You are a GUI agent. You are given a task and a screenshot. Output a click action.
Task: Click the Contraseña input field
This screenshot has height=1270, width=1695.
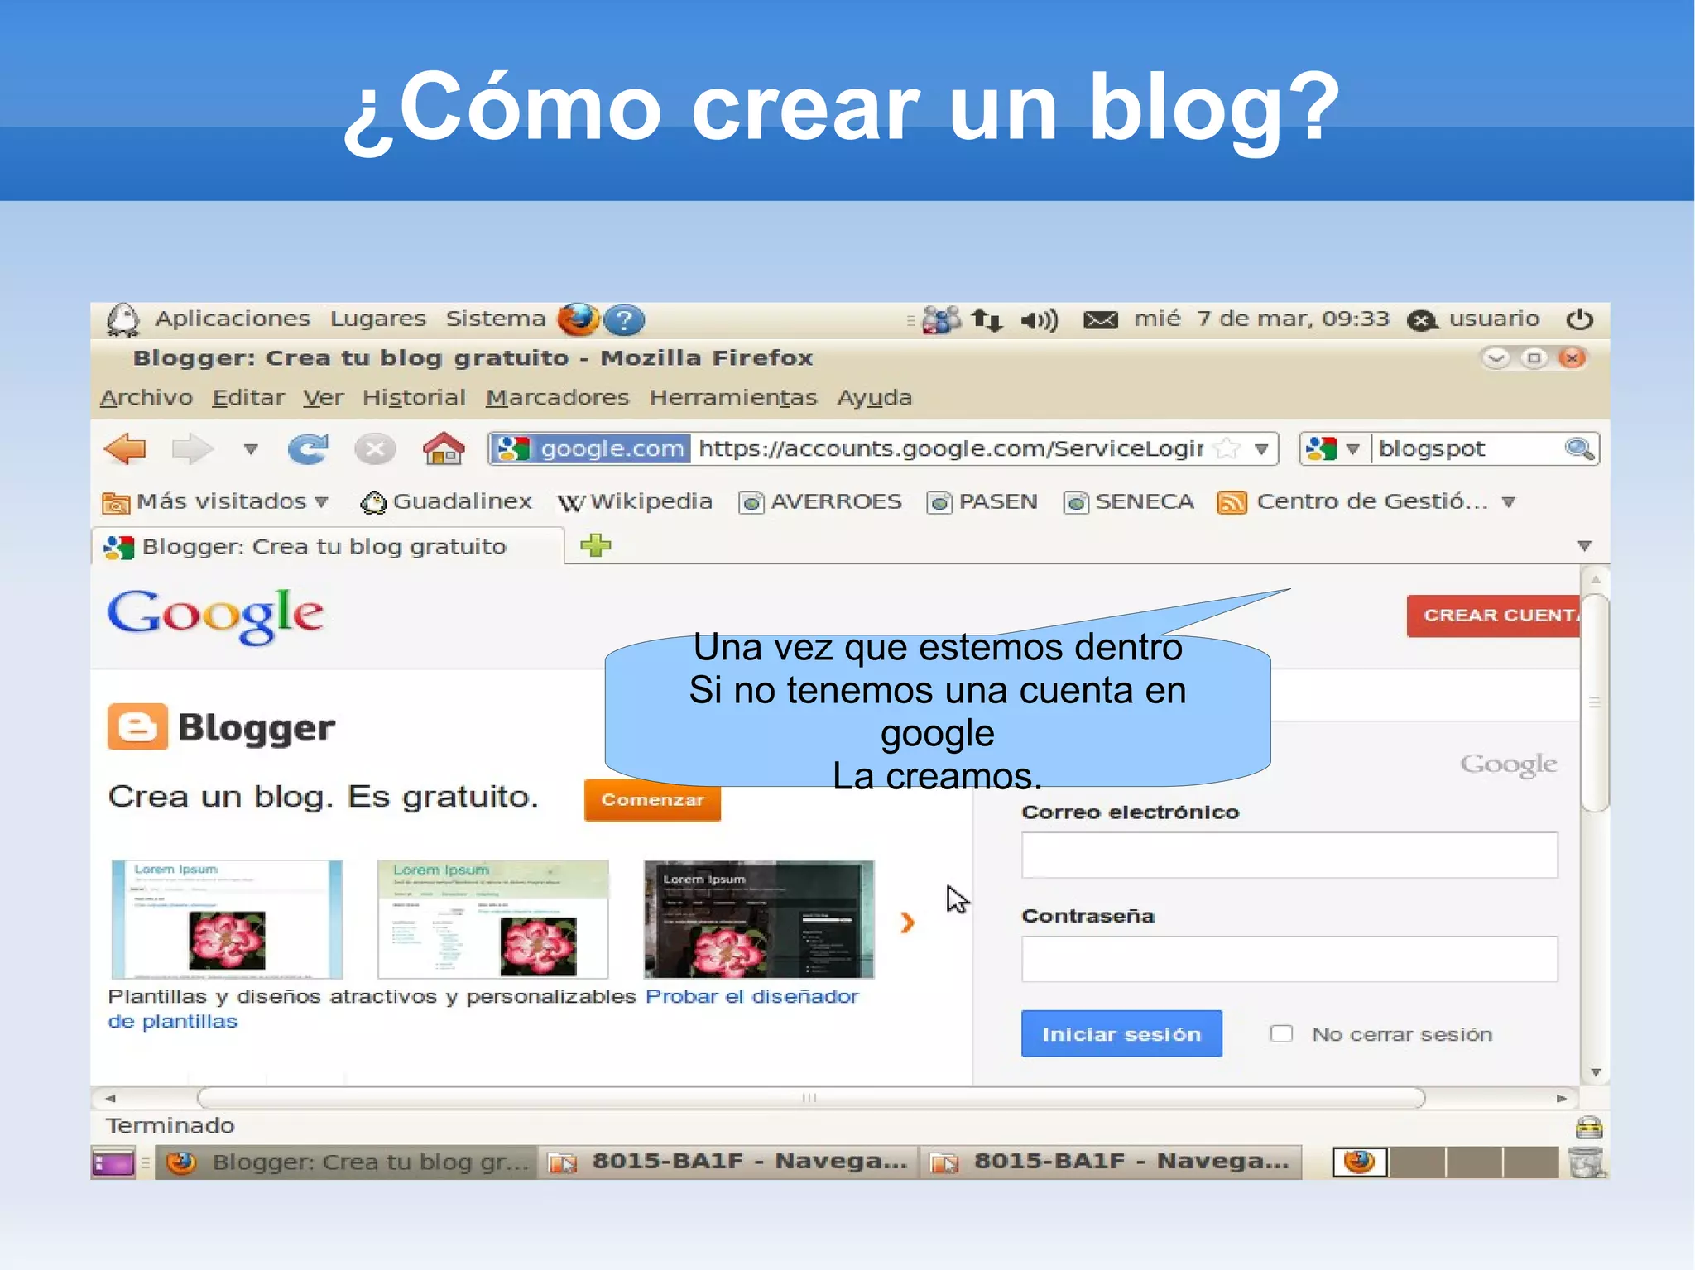click(x=1289, y=959)
